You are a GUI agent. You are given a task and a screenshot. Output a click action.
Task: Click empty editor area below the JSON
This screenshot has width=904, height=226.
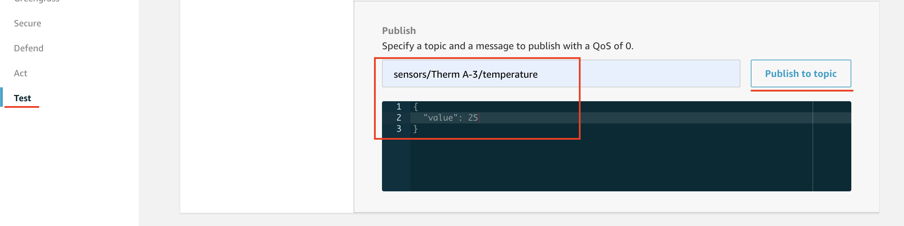[597, 165]
